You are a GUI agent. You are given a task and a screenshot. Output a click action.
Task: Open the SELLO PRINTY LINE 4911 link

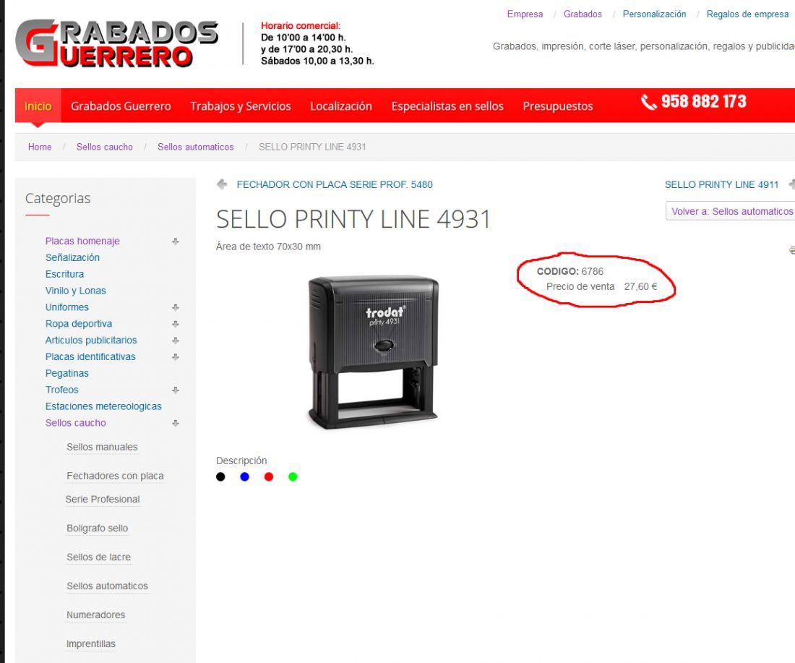[x=721, y=184]
